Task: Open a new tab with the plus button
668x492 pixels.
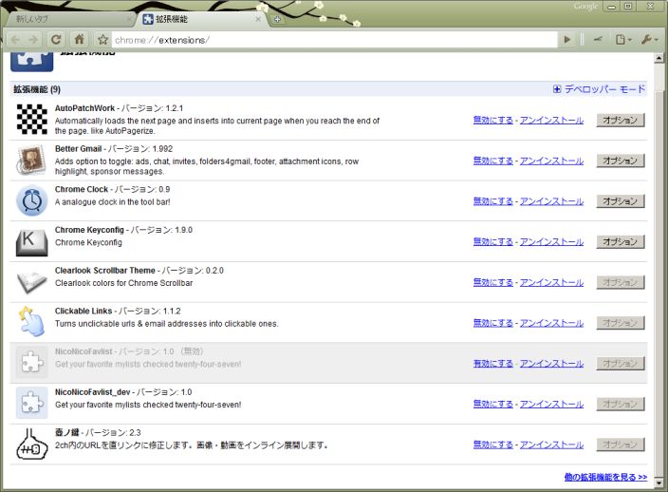Action: pos(277,19)
